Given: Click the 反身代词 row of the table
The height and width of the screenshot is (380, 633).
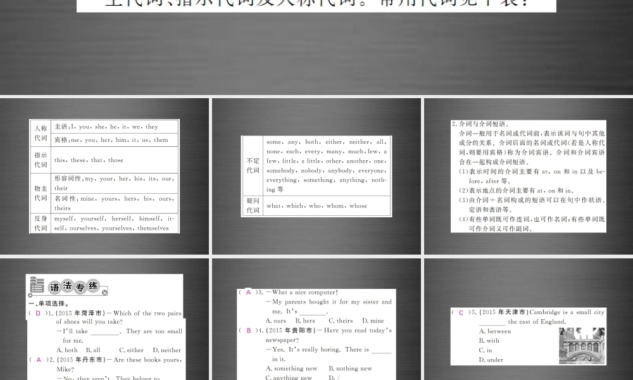Looking at the screenshot, I should point(41,224).
